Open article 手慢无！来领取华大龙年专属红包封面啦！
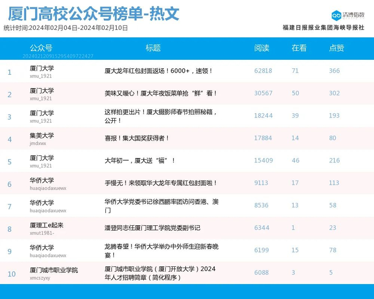The height and width of the screenshot is (299, 374). point(161,183)
